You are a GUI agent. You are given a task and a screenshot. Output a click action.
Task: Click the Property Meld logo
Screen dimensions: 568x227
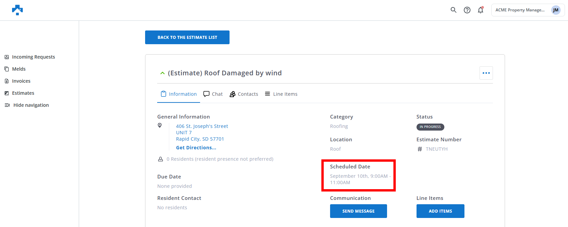click(17, 10)
